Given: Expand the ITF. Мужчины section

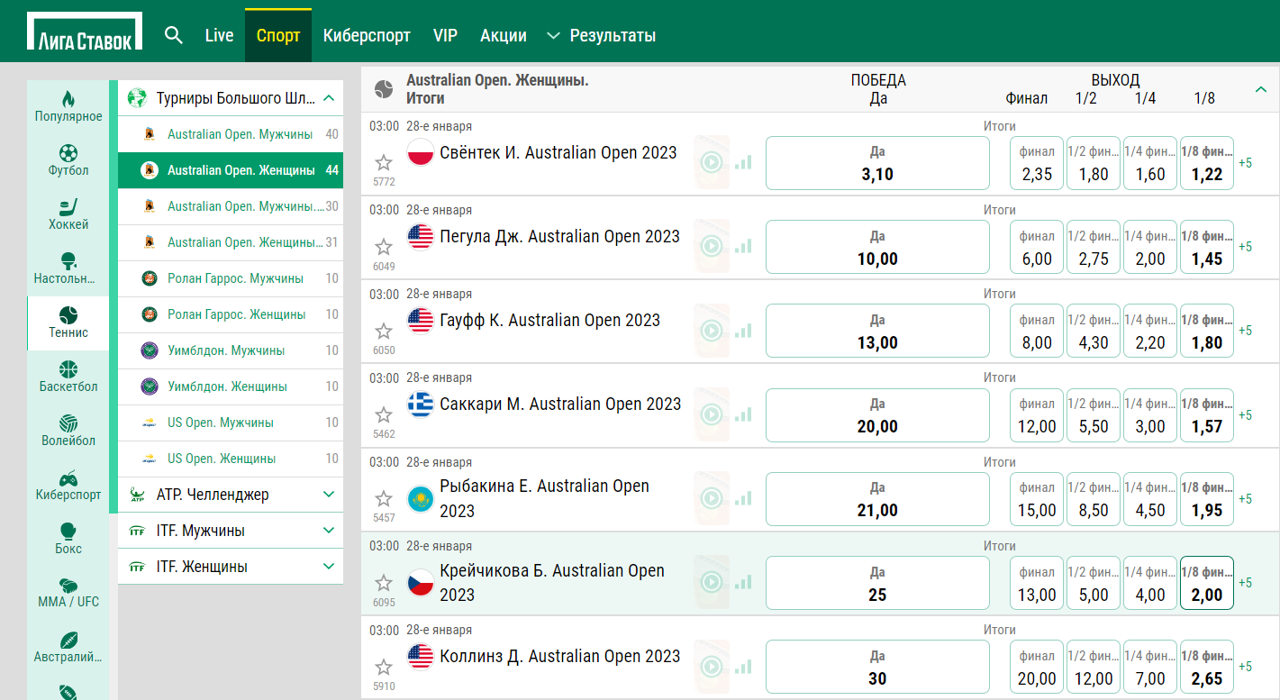Looking at the screenshot, I should pos(329,531).
